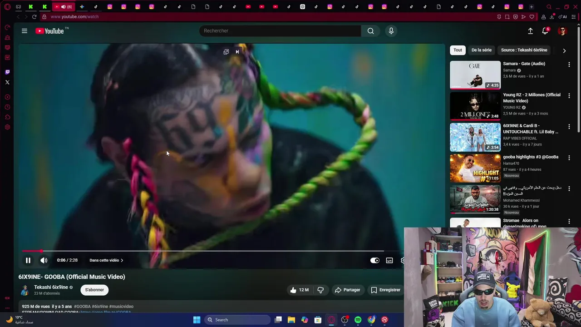Open options menu for gooba highlights #3

tap(569, 158)
